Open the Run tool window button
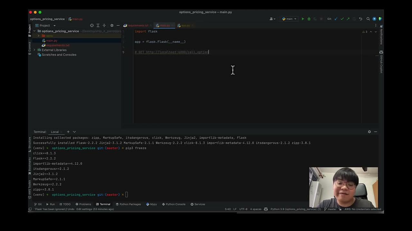This screenshot has height=231, width=412. click(x=51, y=204)
